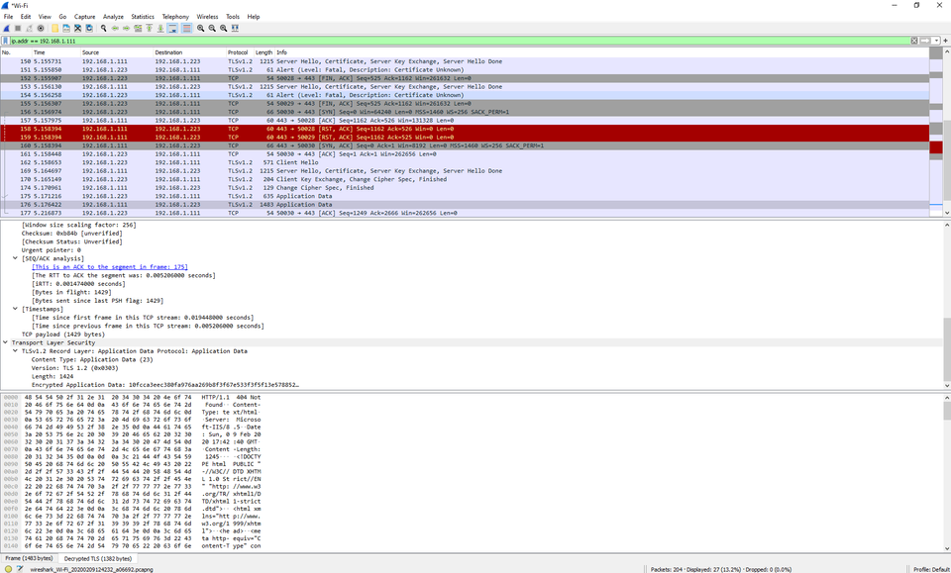Stop the current capture
This screenshot has width=951, height=573.
16,28
